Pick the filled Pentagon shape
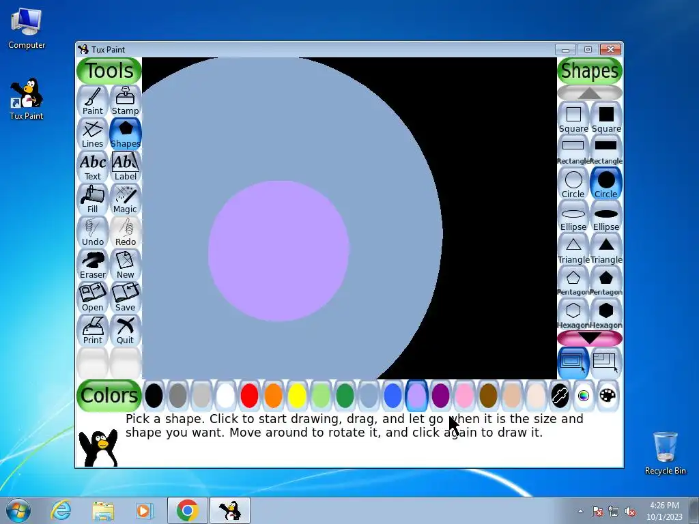Image resolution: width=699 pixels, height=524 pixels. pos(606,282)
